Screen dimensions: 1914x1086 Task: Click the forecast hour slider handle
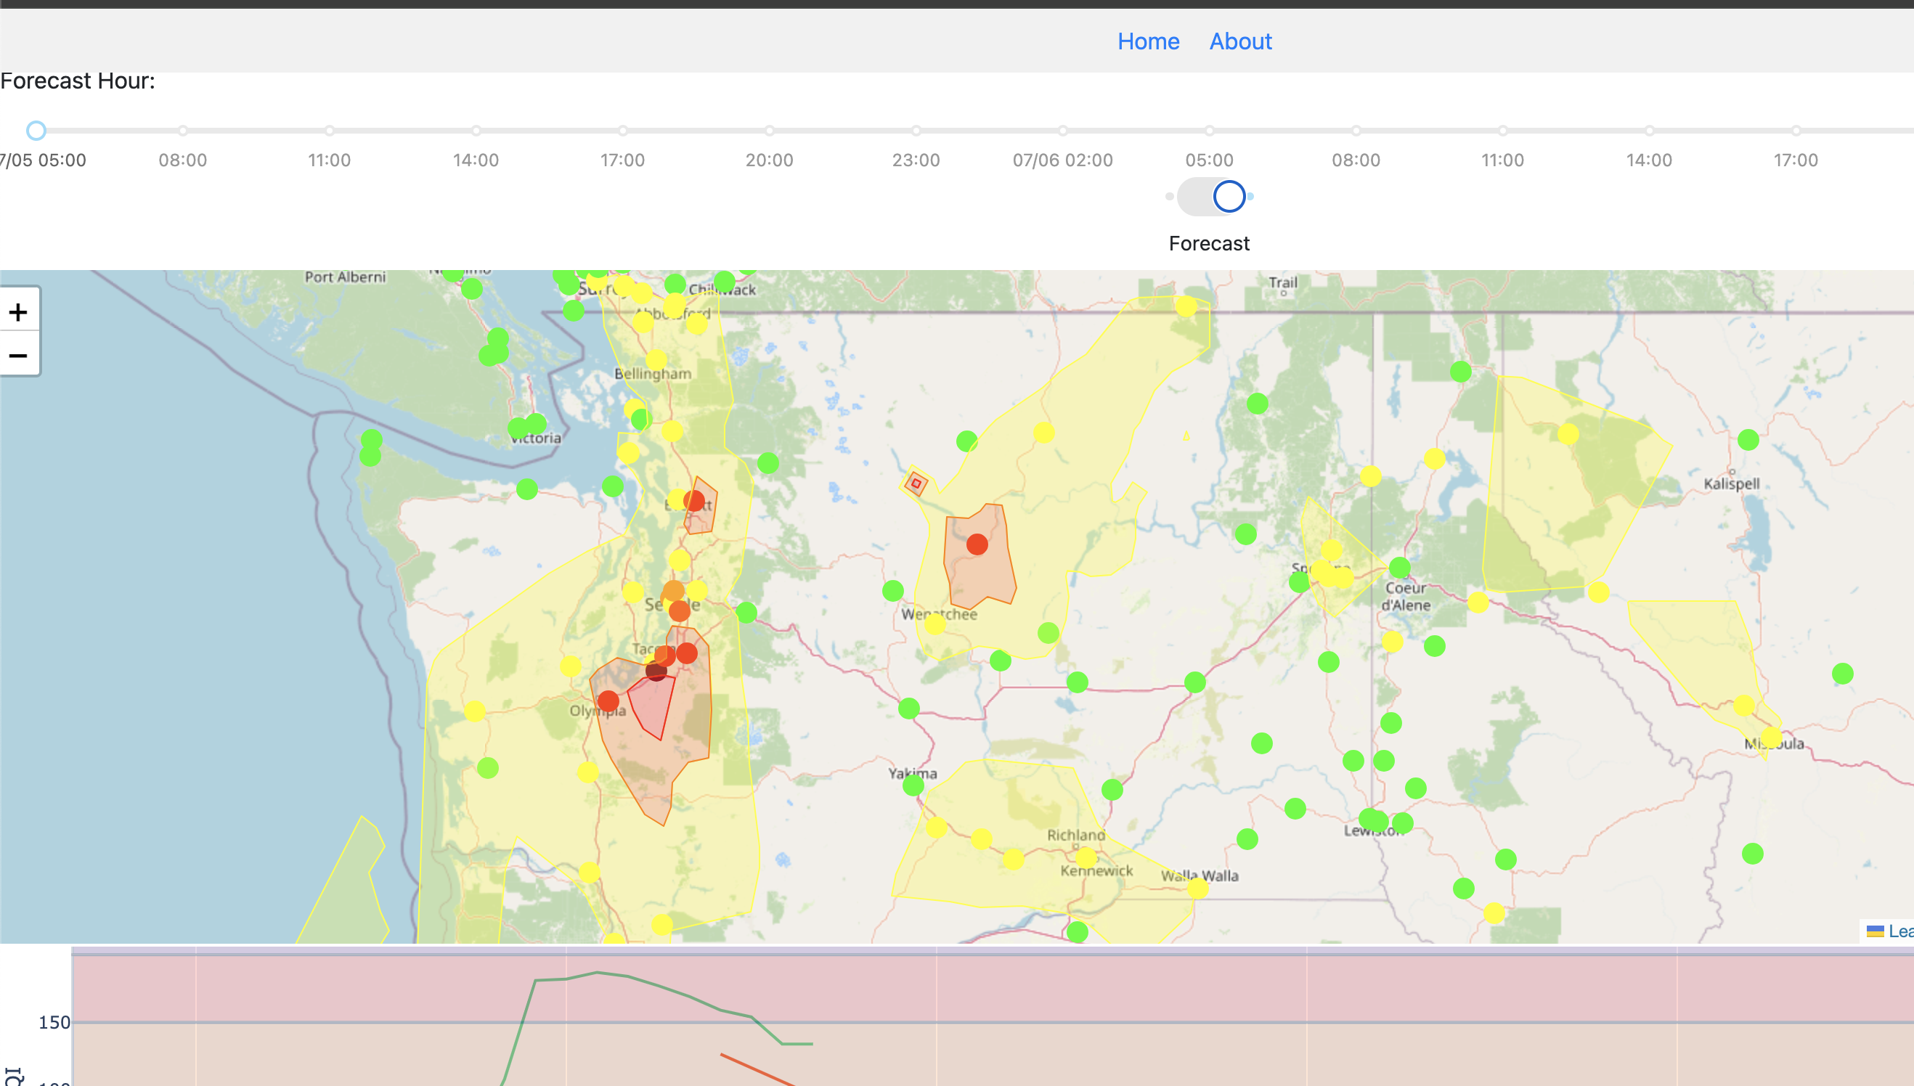point(36,131)
